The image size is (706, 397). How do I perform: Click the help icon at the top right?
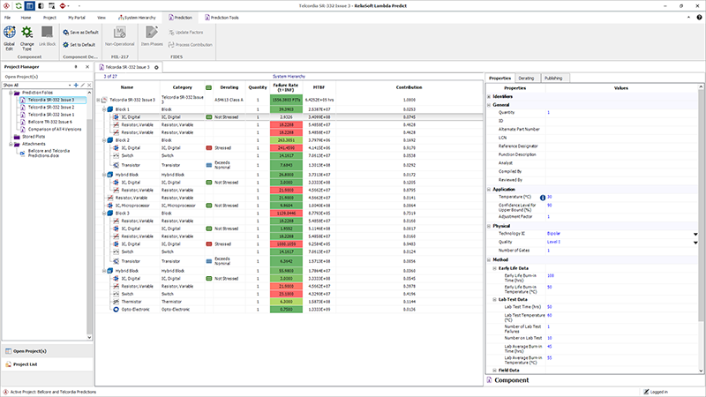click(x=699, y=17)
